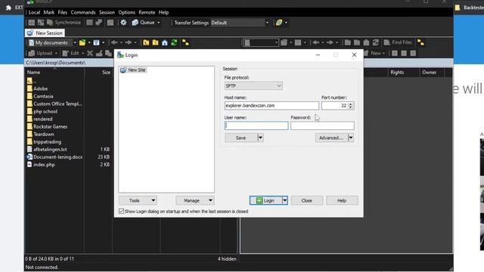The width and height of the screenshot is (484, 272).
Task: Open the Files menu
Action: (x=62, y=12)
